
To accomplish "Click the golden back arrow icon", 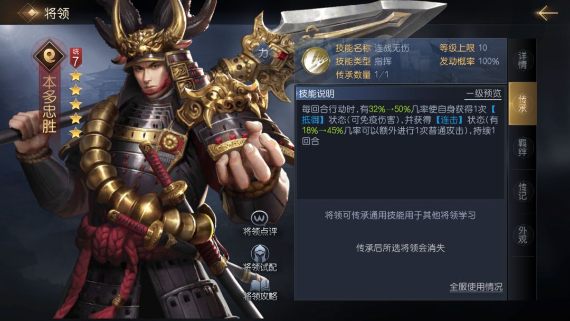I will click(x=546, y=13).
